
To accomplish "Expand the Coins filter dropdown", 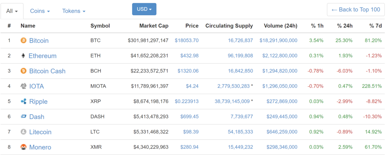I will [40, 11].
